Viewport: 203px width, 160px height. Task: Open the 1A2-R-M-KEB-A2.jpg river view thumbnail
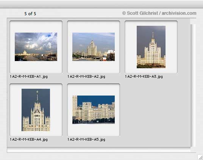click(94, 47)
